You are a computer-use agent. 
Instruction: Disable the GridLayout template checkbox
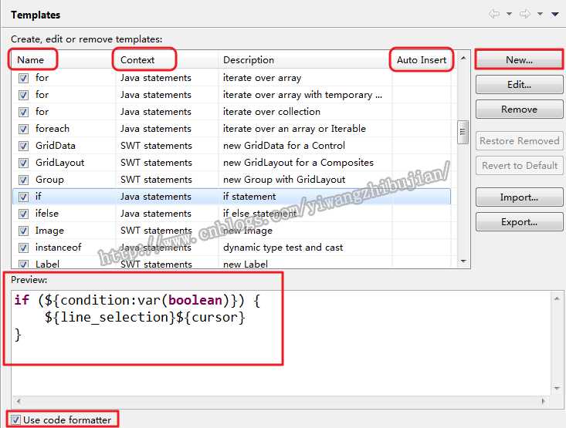pos(23,163)
